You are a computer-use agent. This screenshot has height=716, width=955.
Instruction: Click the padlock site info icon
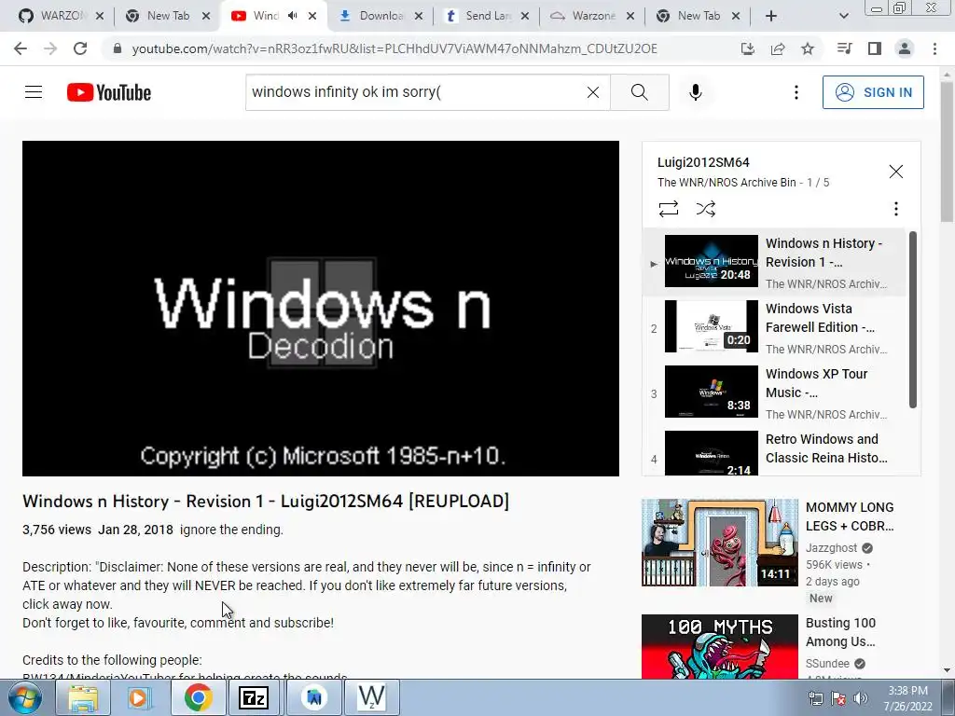tap(118, 48)
